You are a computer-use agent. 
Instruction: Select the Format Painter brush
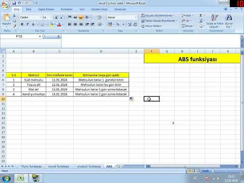click(x=15, y=26)
